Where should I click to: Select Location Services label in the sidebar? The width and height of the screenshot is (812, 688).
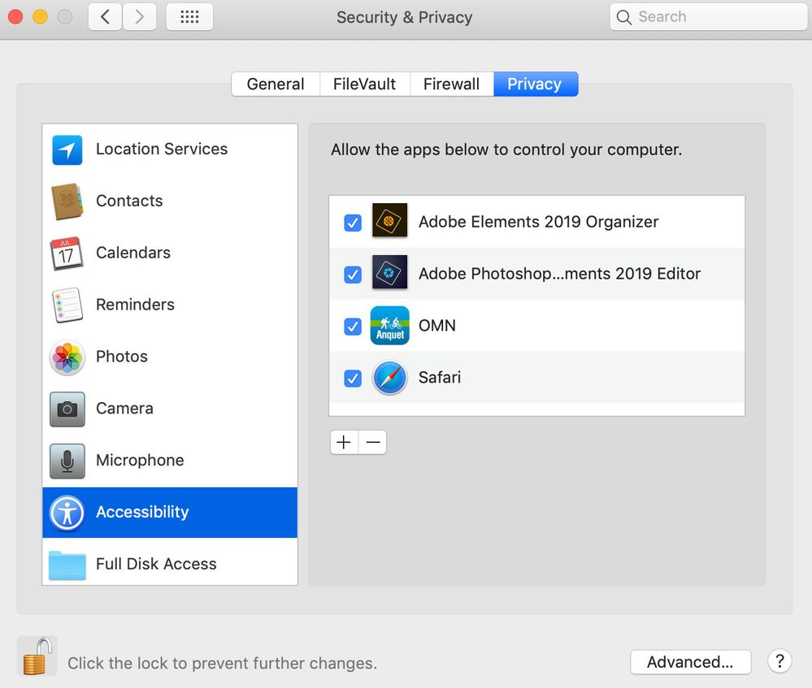pyautogui.click(x=162, y=149)
